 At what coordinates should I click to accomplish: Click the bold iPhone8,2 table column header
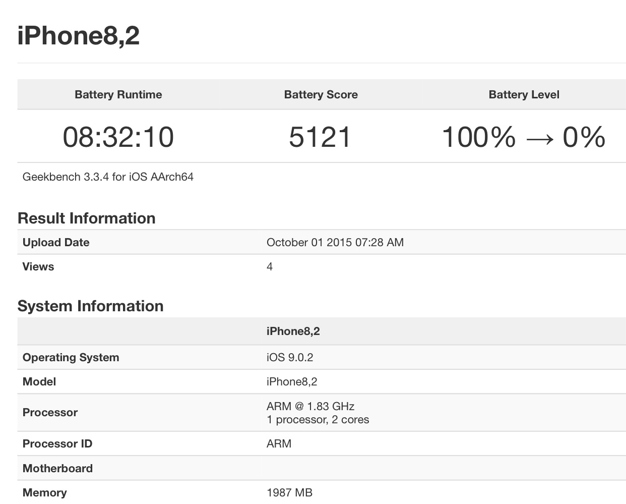293,331
